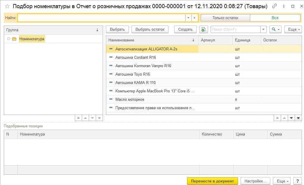Toggle the Только остатки filter
304x185 pixels.
tap(225, 18)
